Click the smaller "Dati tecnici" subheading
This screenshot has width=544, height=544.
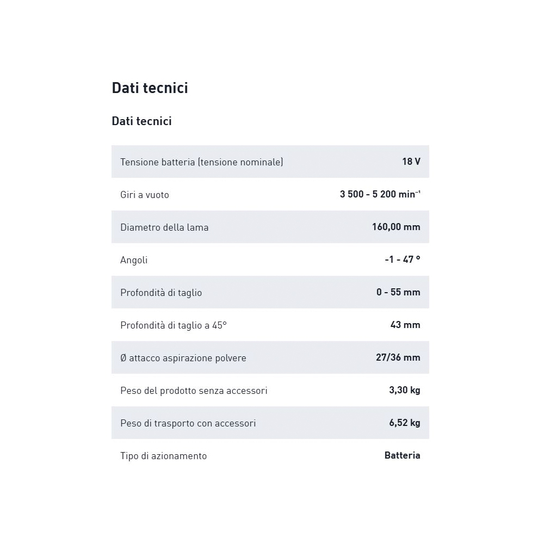(141, 121)
